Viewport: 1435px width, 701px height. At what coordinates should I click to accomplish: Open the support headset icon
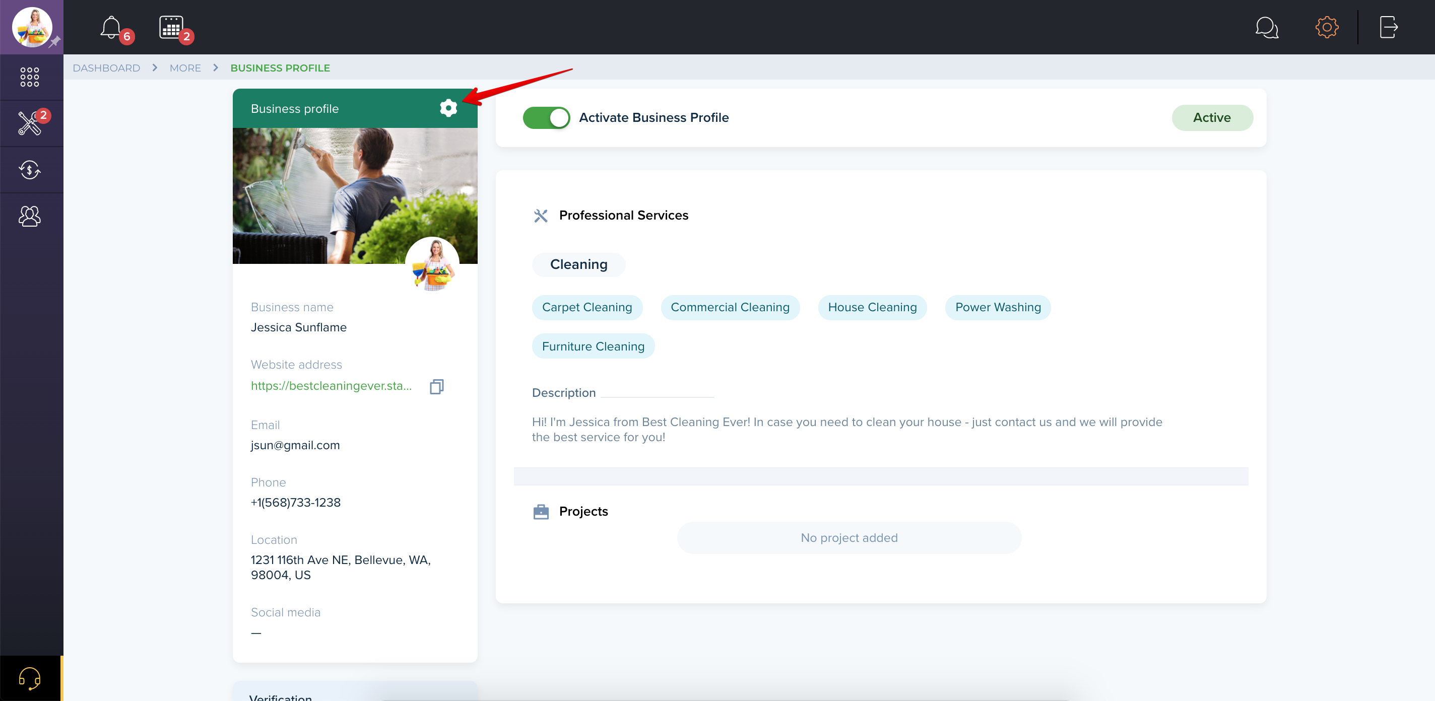click(30, 678)
